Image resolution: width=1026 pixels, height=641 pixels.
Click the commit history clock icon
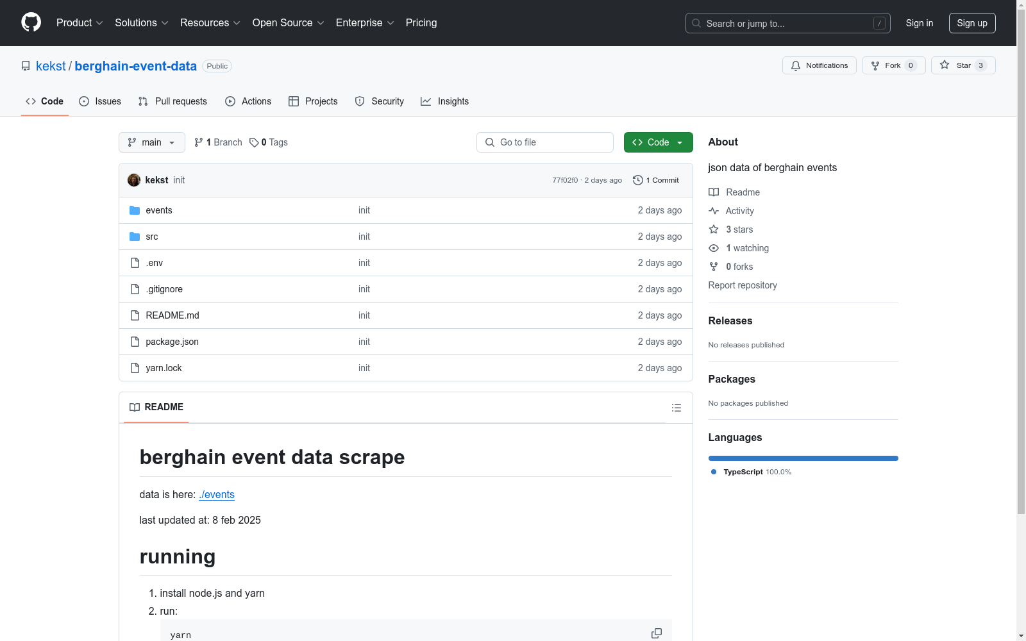638,180
